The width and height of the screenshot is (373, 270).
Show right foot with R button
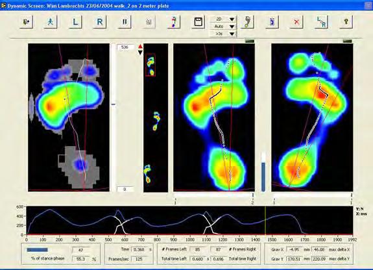point(99,22)
